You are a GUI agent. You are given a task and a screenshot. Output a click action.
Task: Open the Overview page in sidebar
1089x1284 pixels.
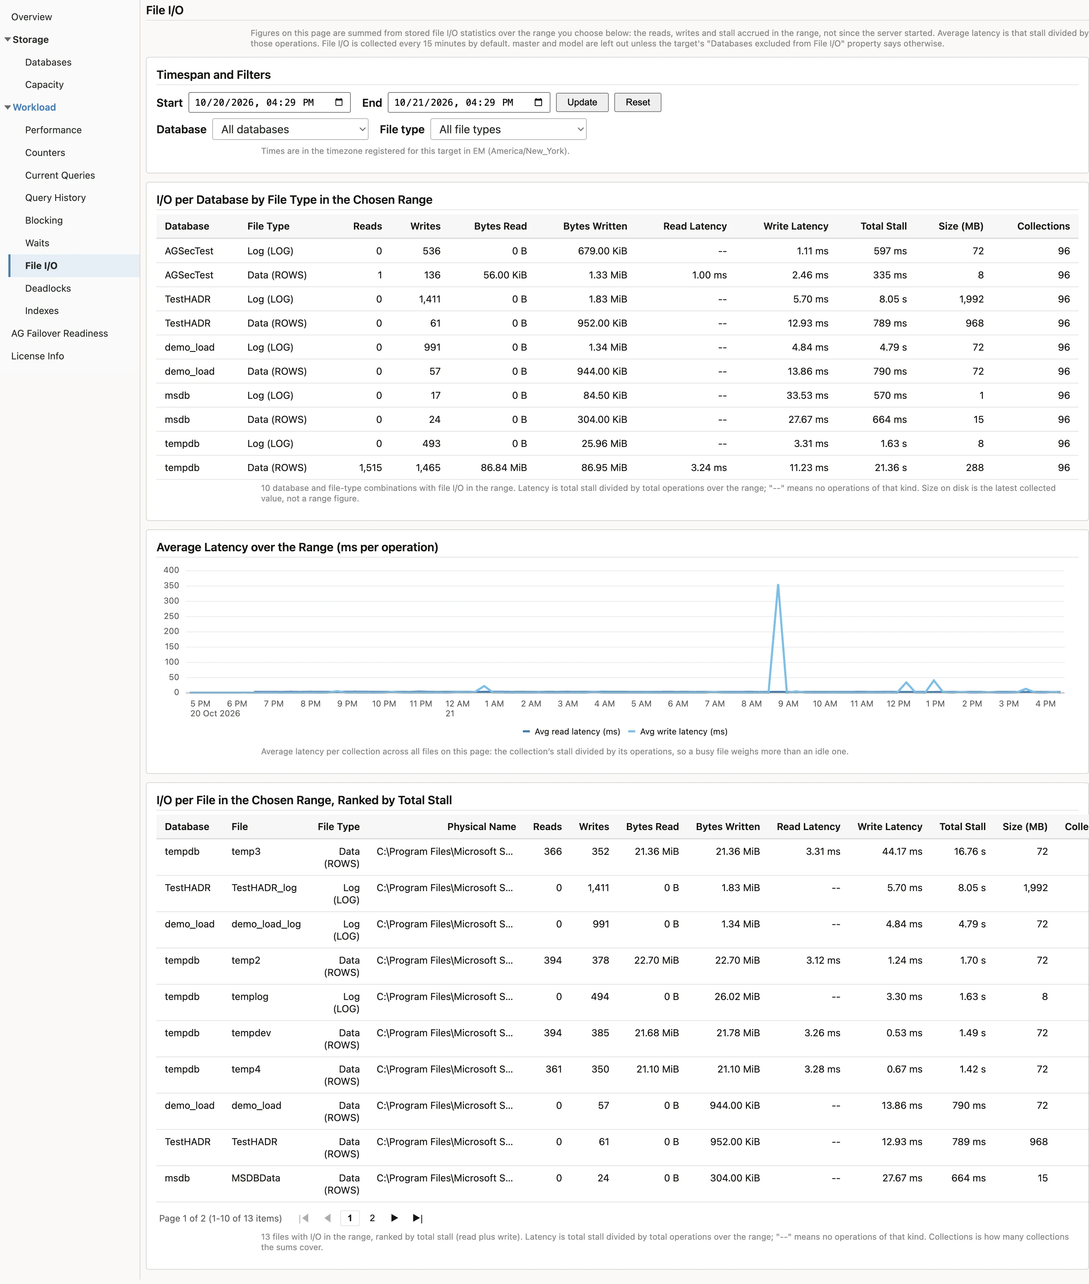point(31,17)
